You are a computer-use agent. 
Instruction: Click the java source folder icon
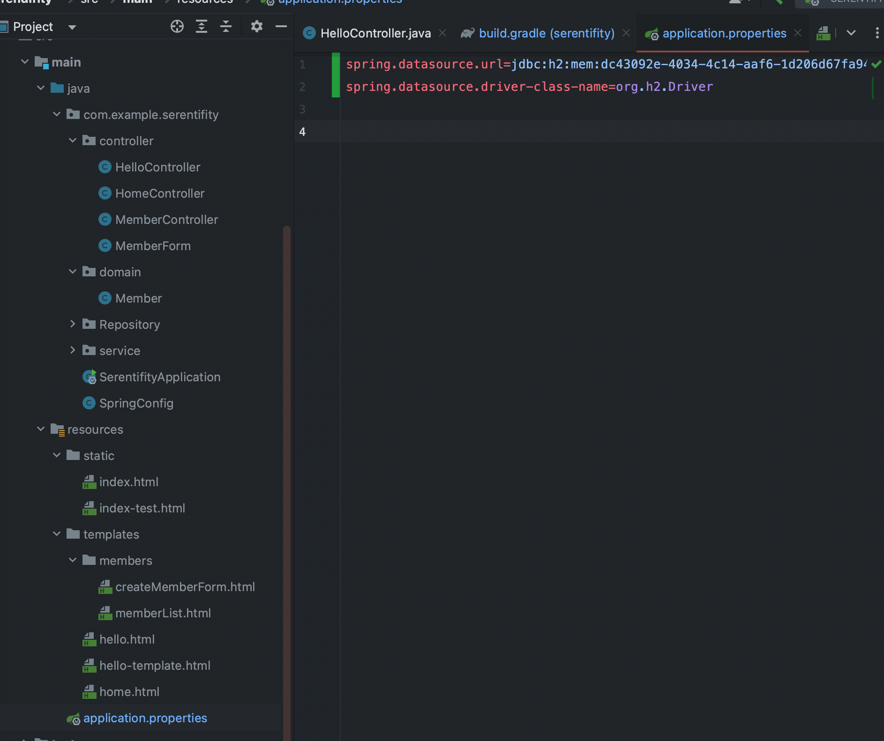pyautogui.click(x=57, y=88)
